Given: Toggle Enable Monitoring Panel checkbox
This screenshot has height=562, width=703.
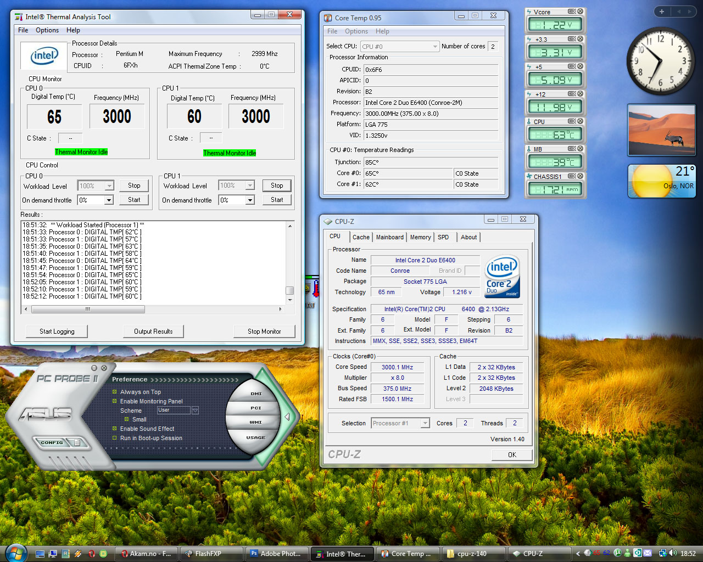Looking at the screenshot, I should tap(115, 401).
